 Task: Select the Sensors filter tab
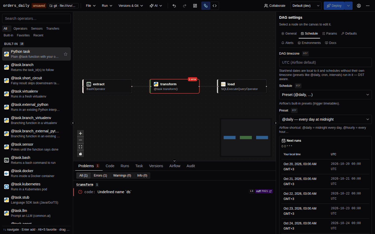[x=37, y=29]
